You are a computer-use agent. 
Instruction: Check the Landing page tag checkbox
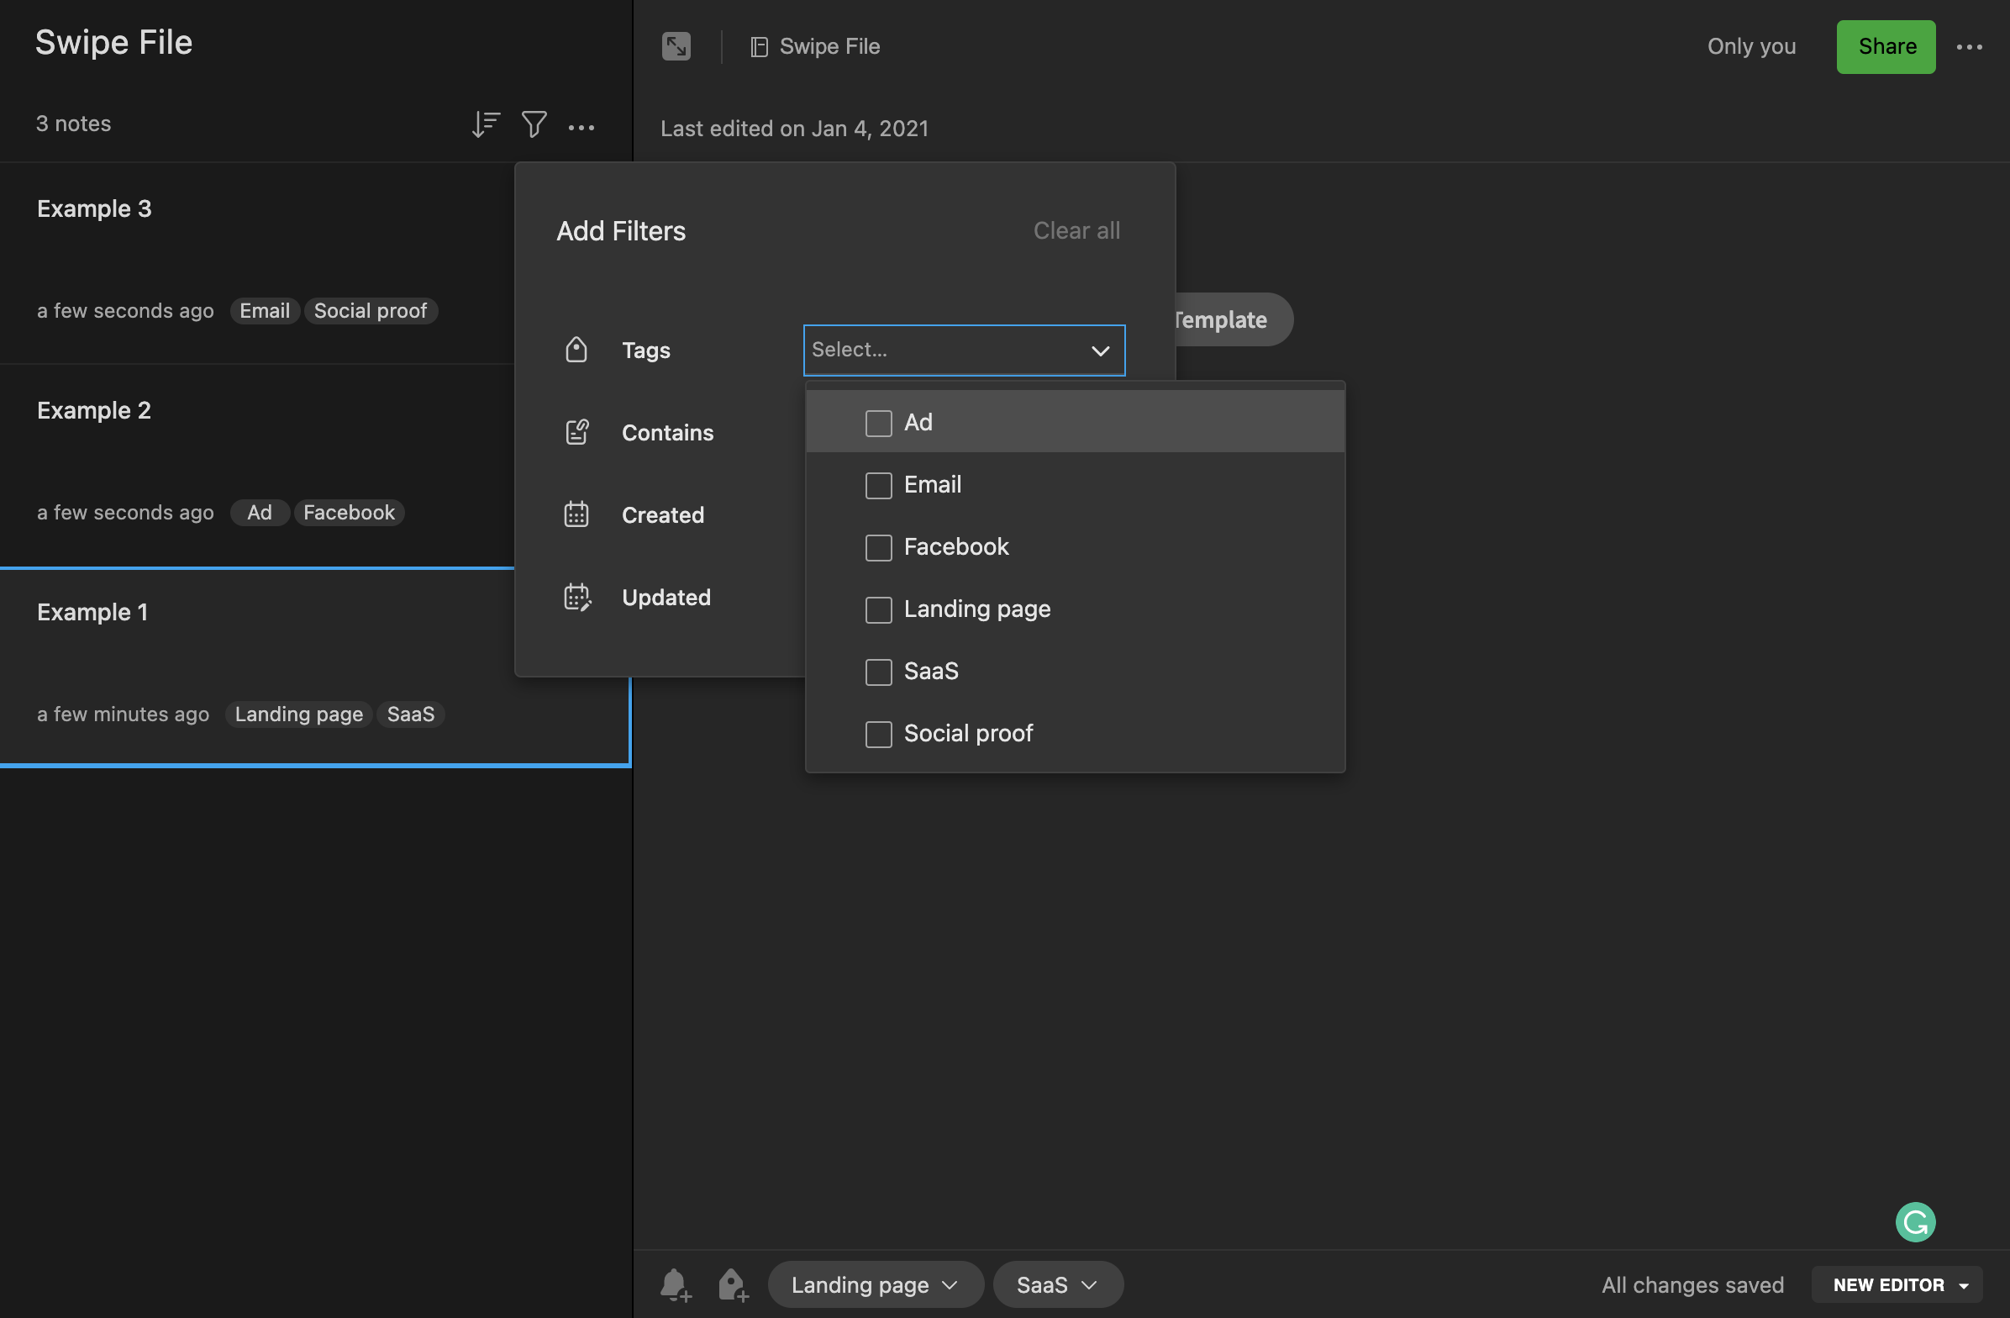(878, 610)
